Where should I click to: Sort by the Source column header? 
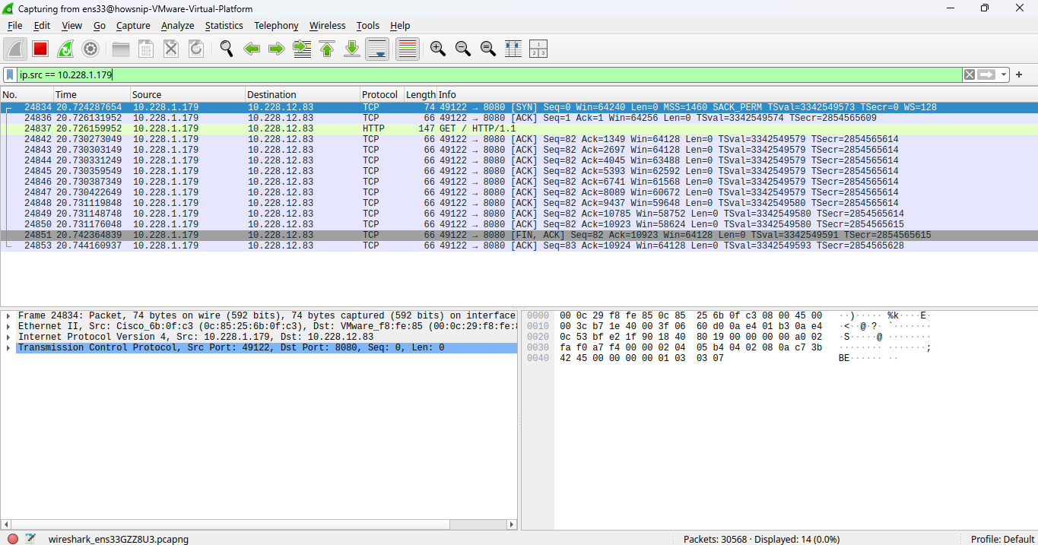[187, 95]
